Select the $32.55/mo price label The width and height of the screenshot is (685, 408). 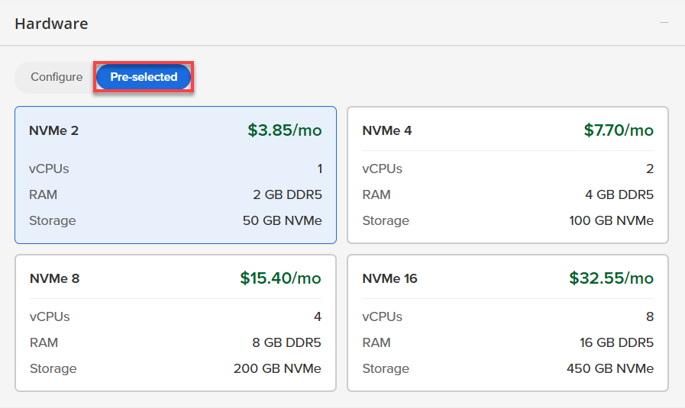(611, 278)
